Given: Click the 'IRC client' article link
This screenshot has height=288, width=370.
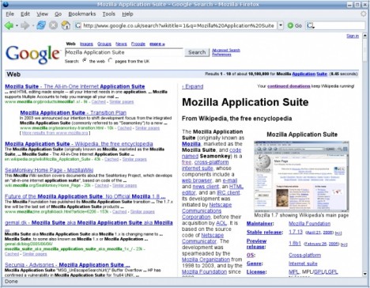Looking at the screenshot, I should [x=228, y=192].
